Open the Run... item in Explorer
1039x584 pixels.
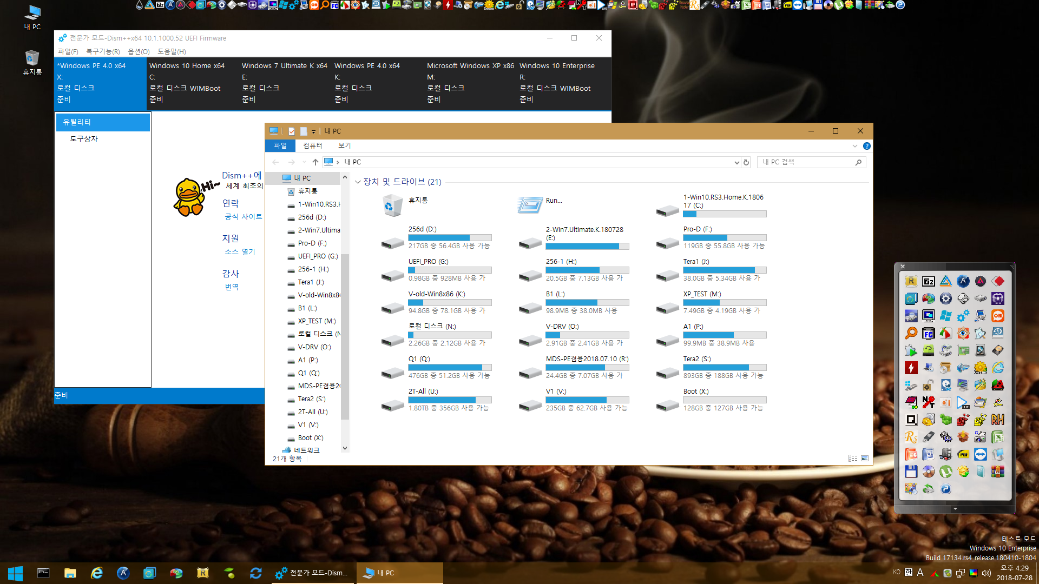(541, 206)
